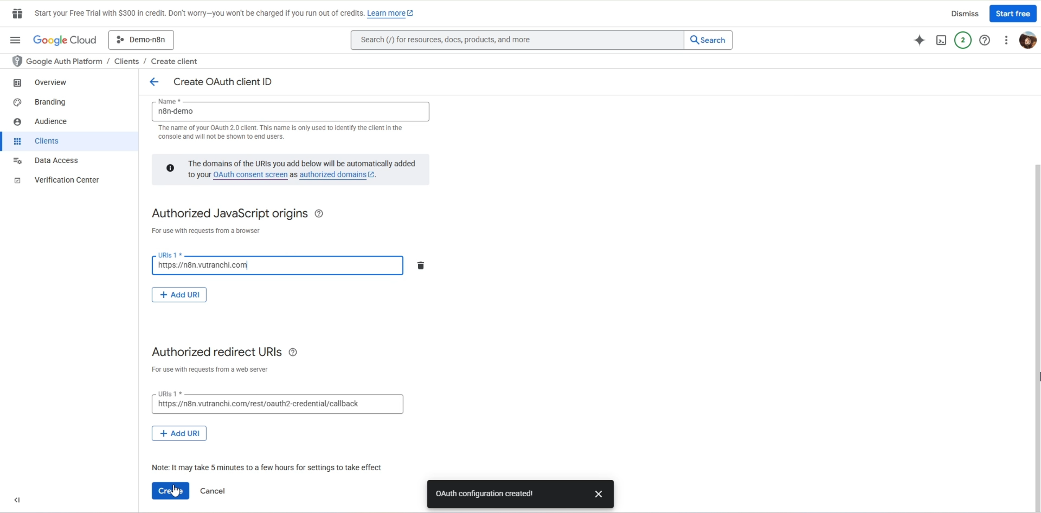Click the Start free button

[x=1013, y=14]
